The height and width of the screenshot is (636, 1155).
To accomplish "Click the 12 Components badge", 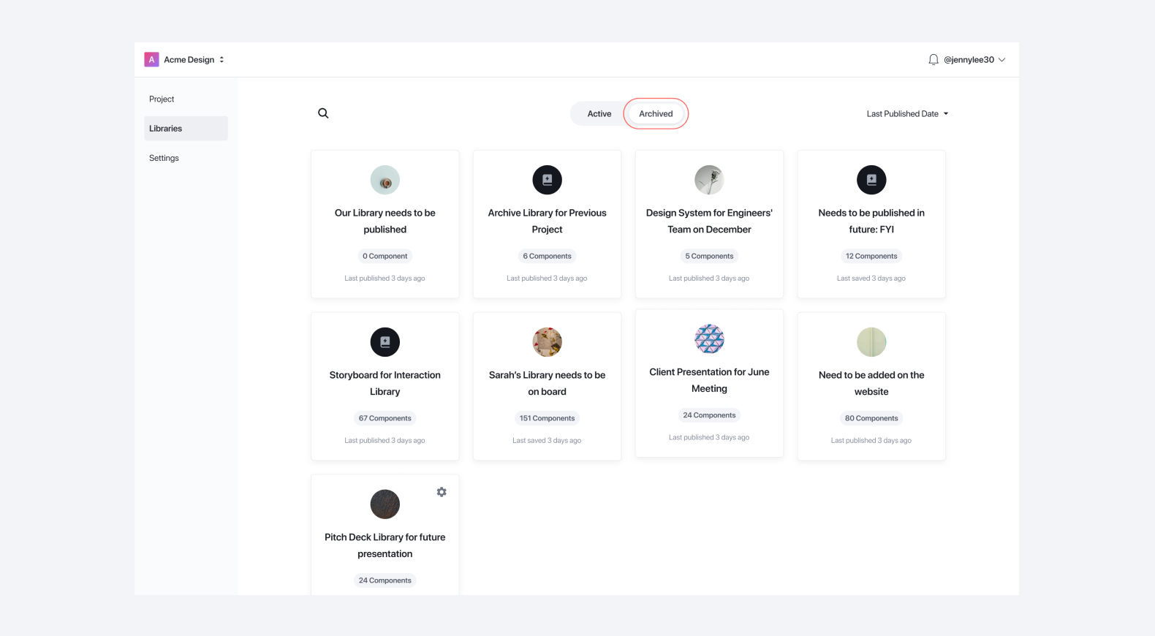I will coord(871,257).
